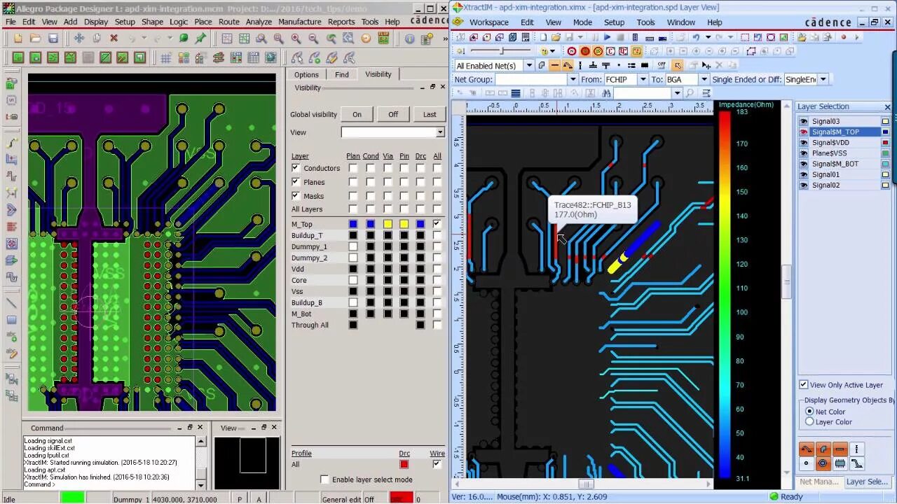Click the Global visibility Off button
The image size is (897, 504).
tap(393, 114)
